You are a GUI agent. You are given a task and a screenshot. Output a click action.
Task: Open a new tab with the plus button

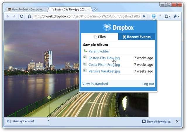(95, 10)
